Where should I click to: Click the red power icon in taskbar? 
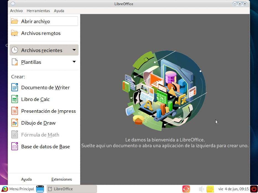pyautogui.click(x=254, y=189)
